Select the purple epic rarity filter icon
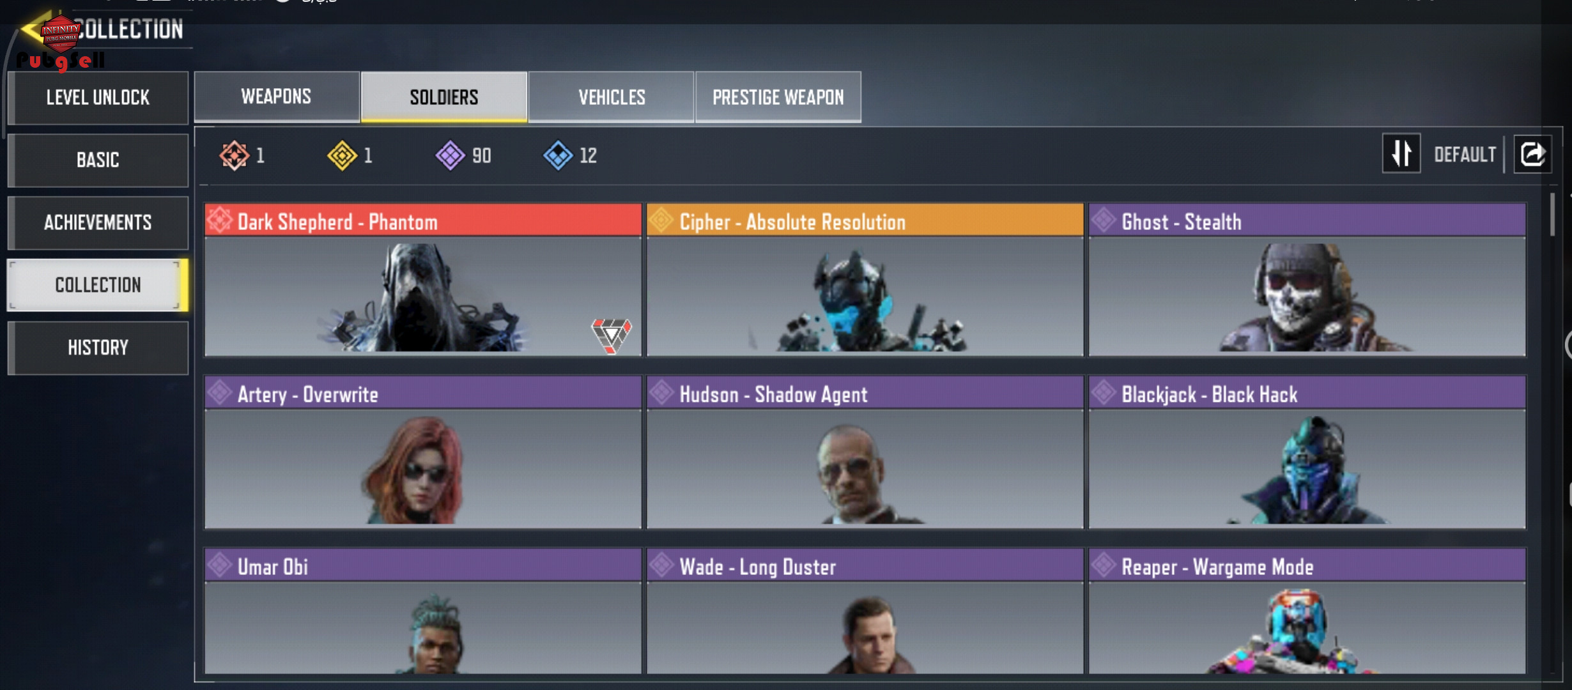Image resolution: width=1572 pixels, height=690 pixels. coord(450,155)
